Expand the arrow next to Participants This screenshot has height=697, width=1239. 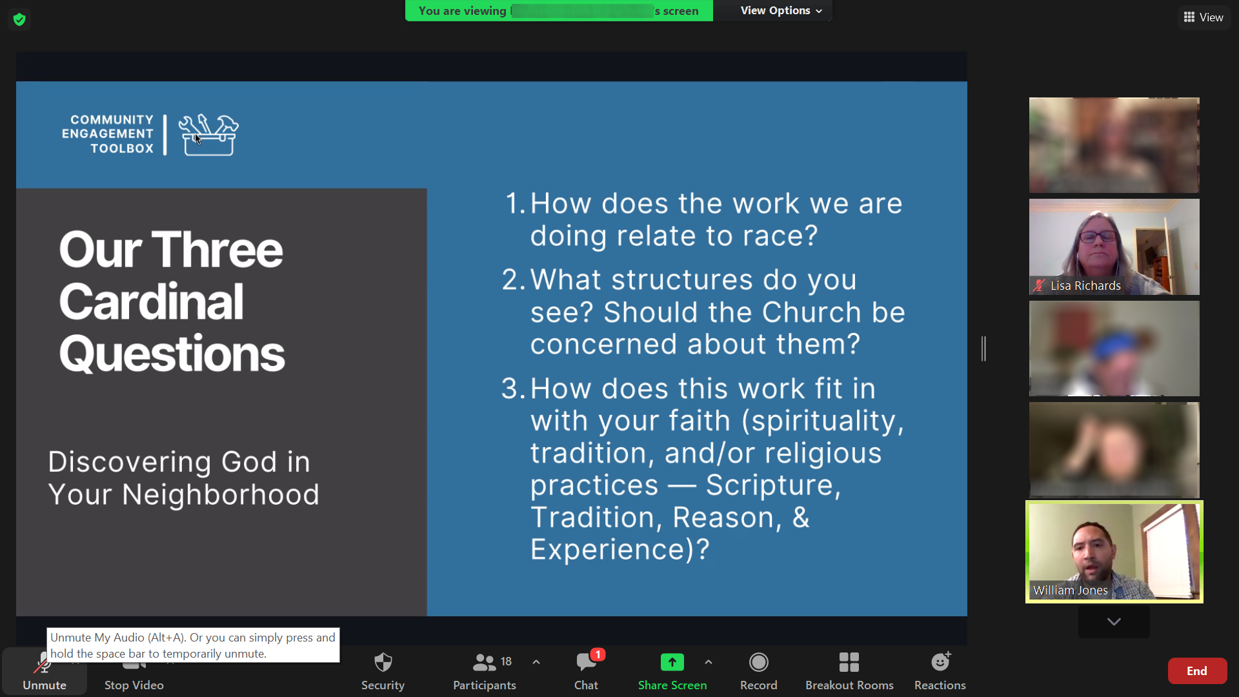pos(536,662)
